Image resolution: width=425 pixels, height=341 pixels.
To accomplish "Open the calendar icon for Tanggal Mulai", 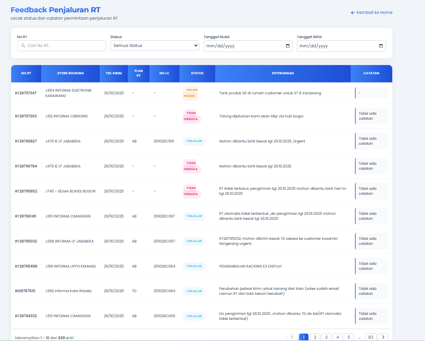I will (x=287, y=46).
